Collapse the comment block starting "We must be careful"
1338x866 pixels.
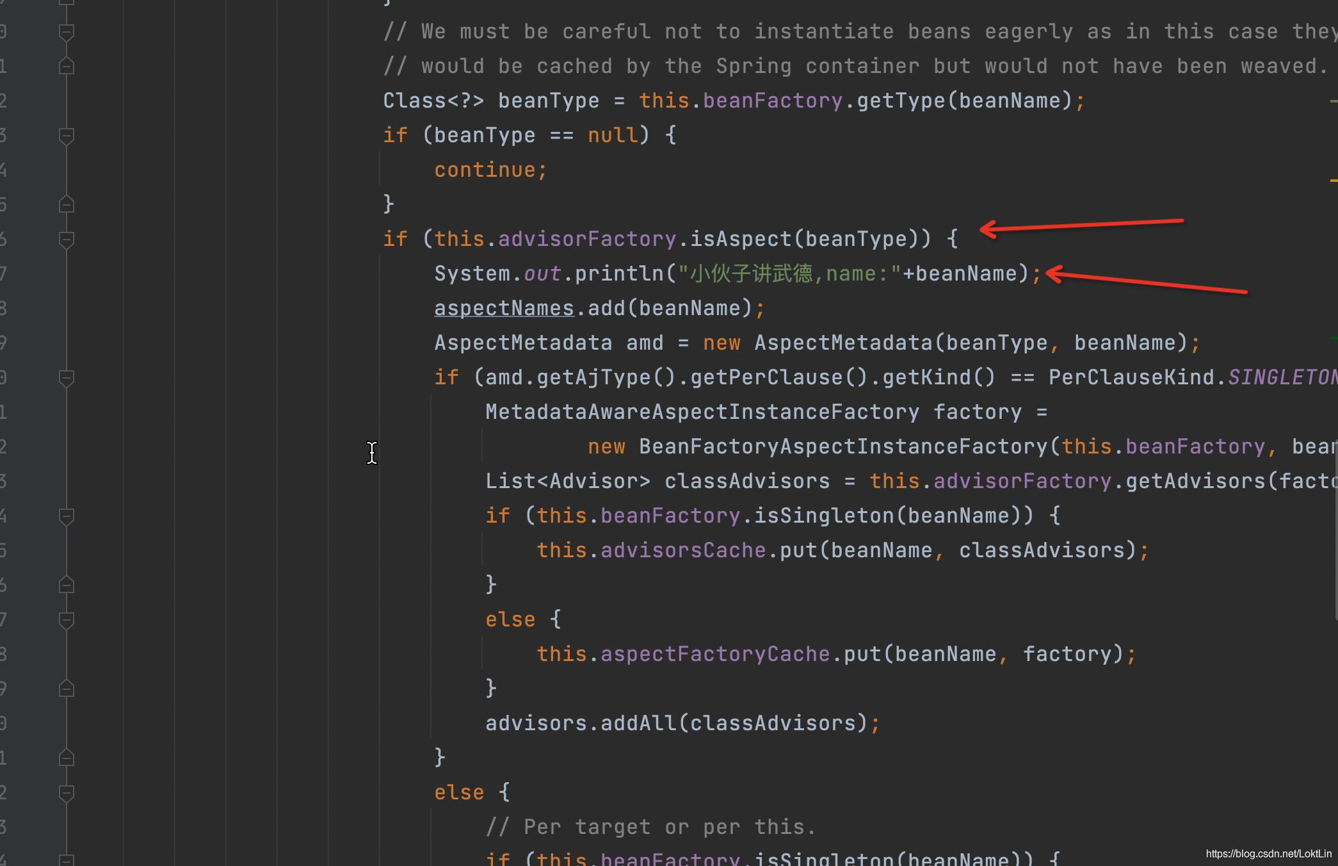point(67,31)
